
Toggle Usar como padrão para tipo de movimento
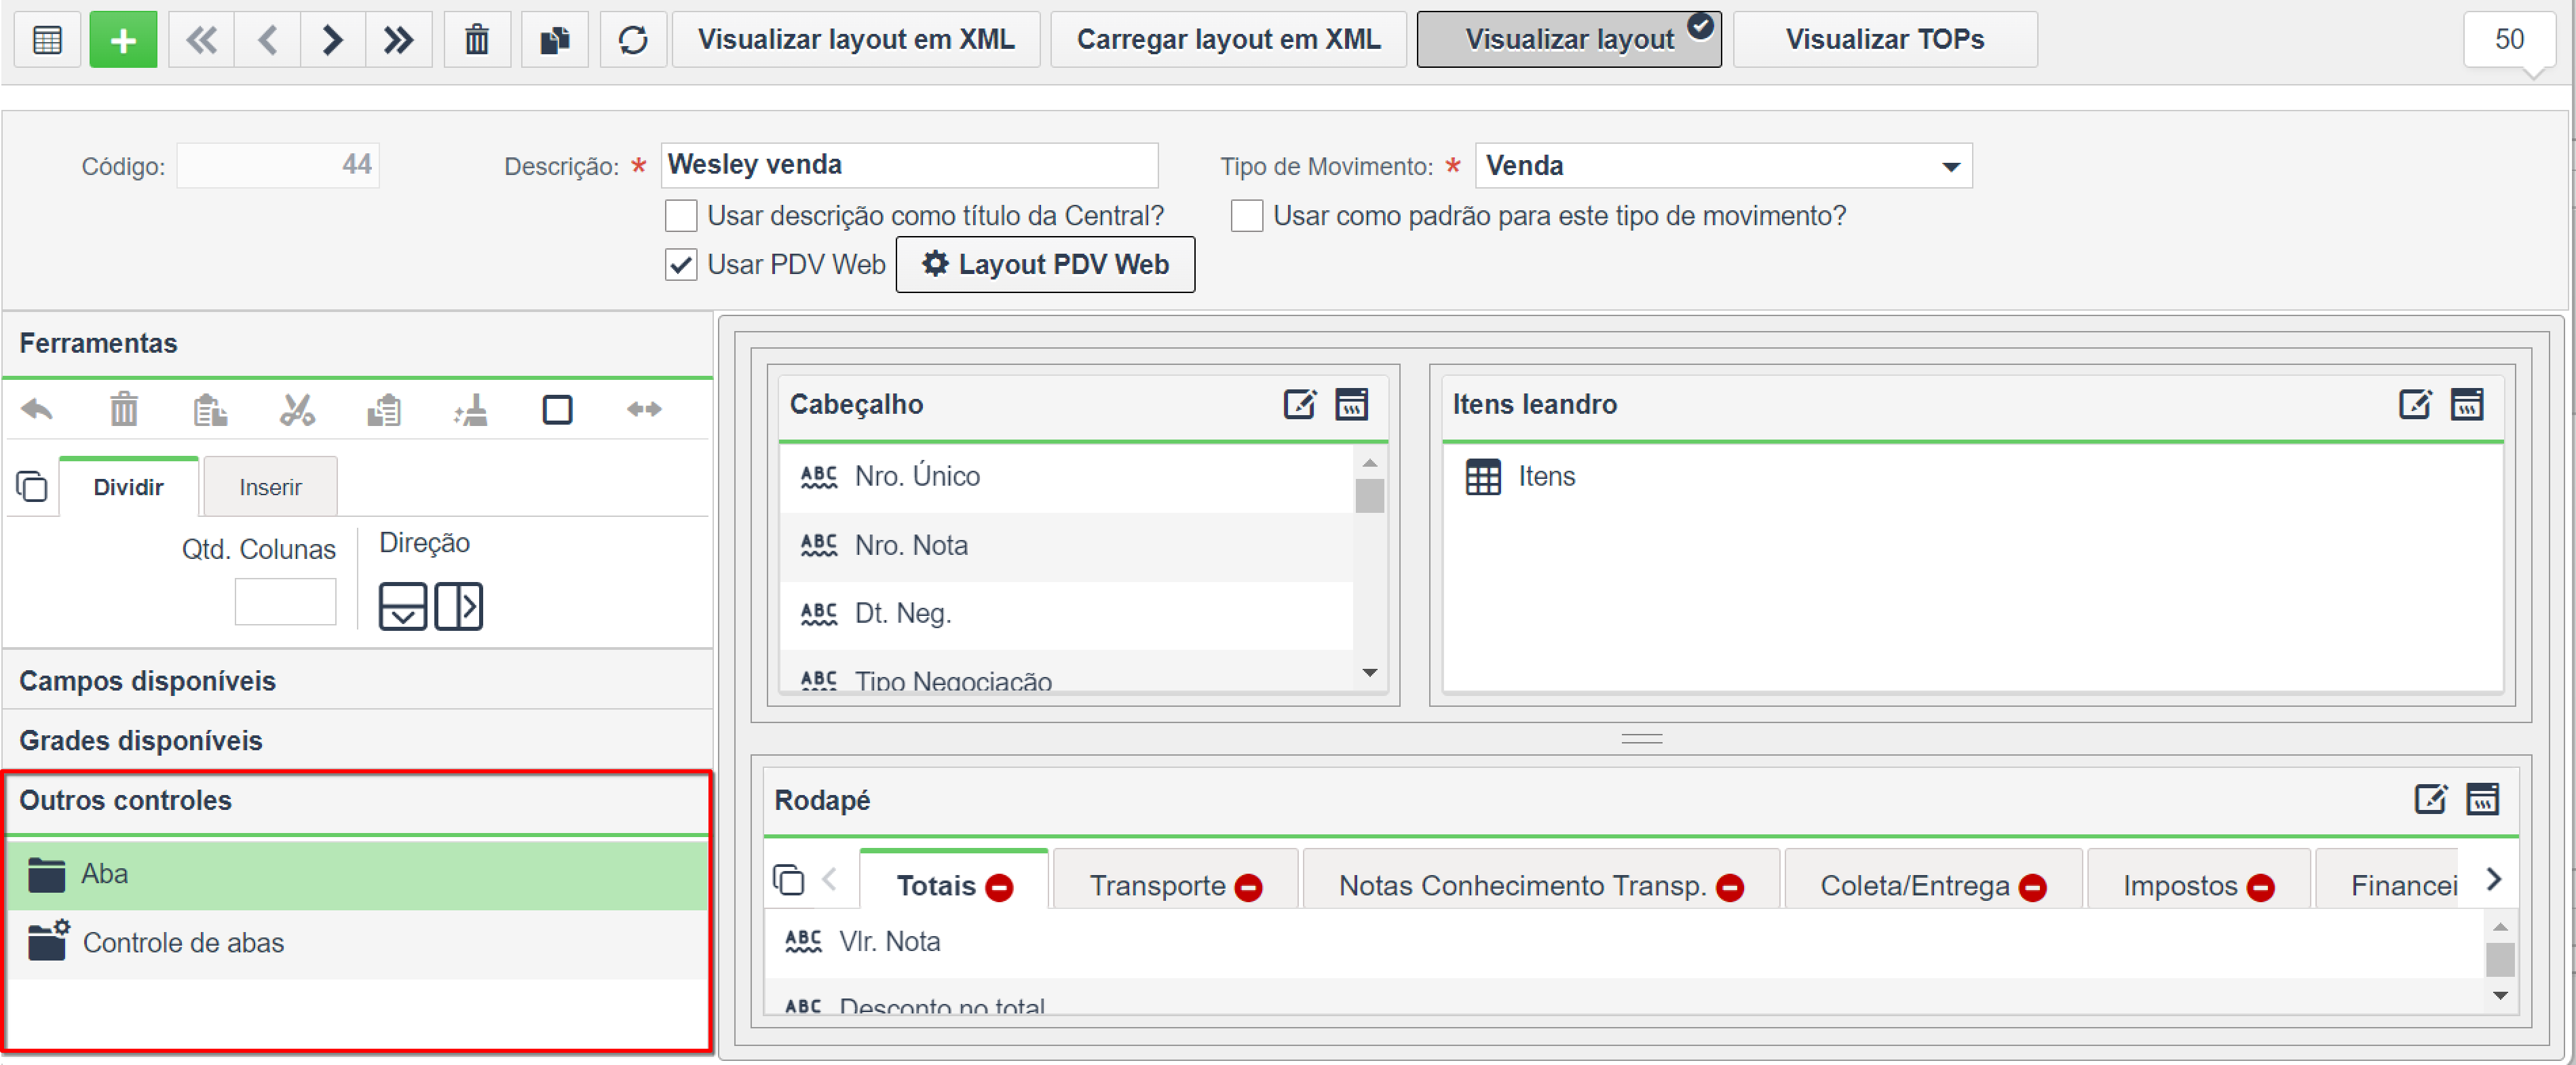1247,216
